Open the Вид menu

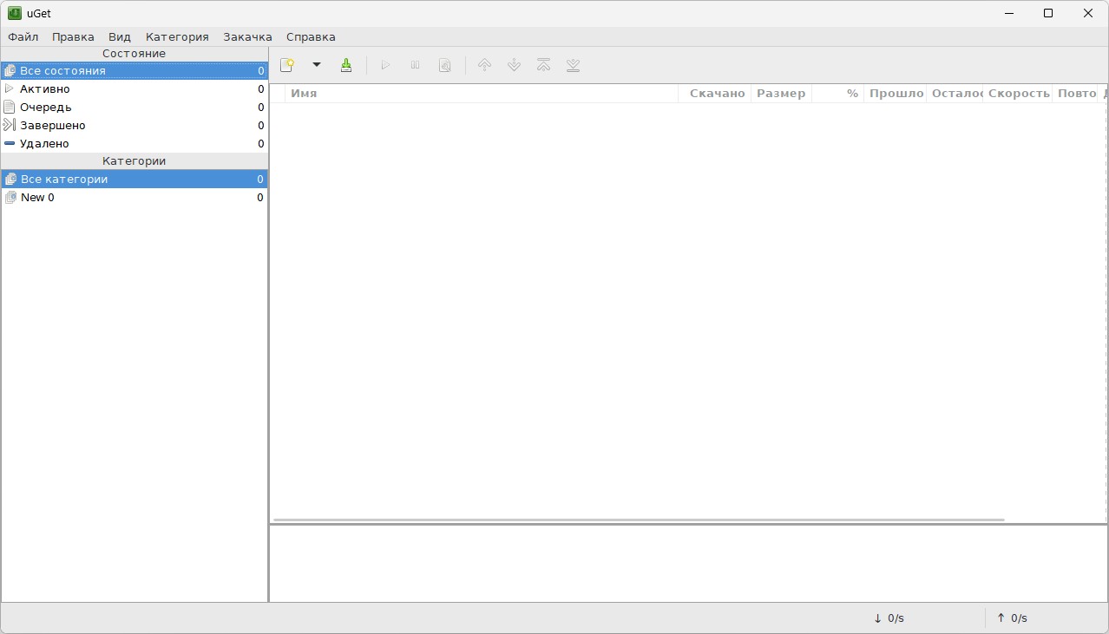point(120,37)
